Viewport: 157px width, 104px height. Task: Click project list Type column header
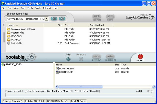[138, 65]
